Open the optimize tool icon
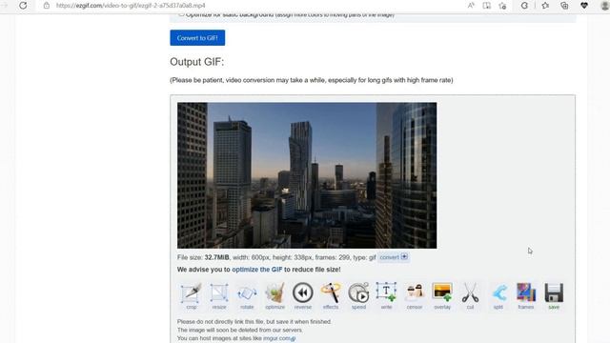610x343 pixels. (x=275, y=296)
